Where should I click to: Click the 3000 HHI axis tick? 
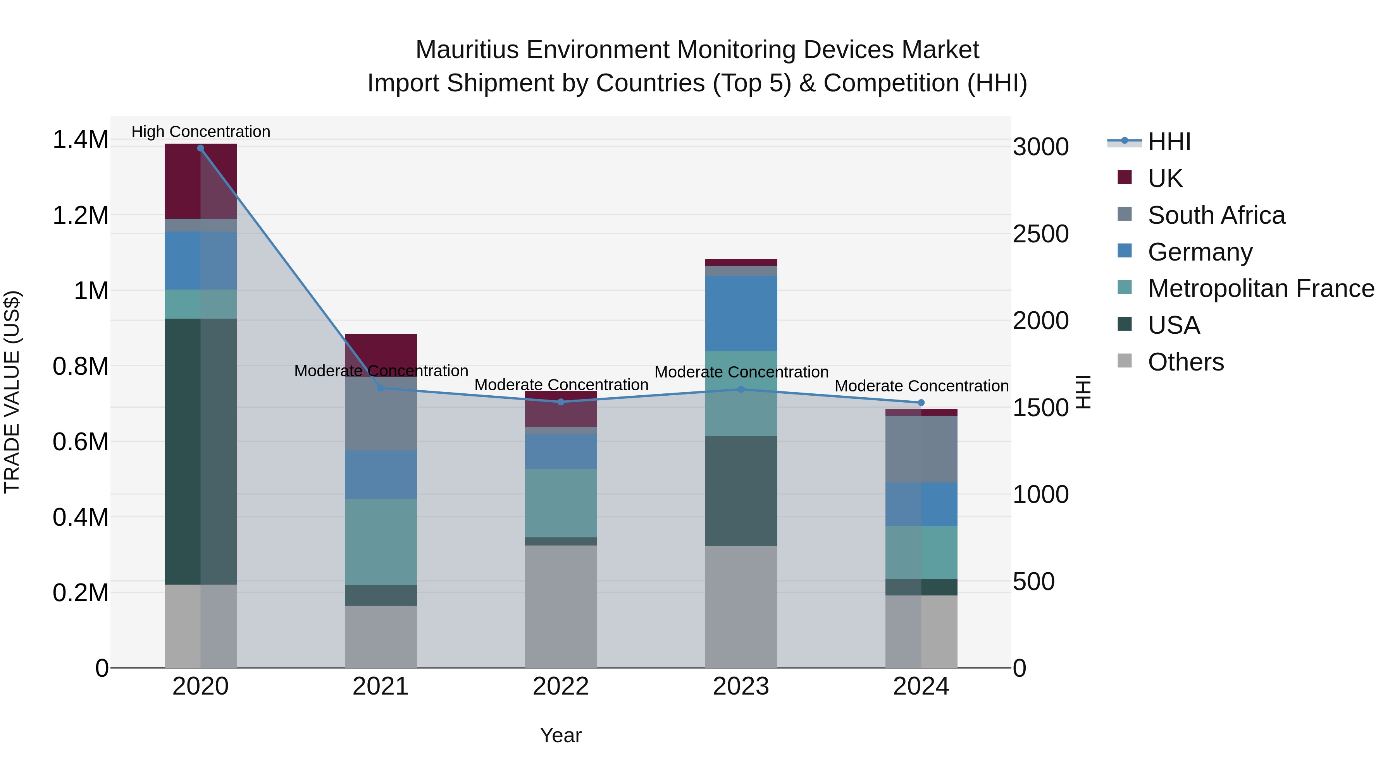tap(1041, 147)
